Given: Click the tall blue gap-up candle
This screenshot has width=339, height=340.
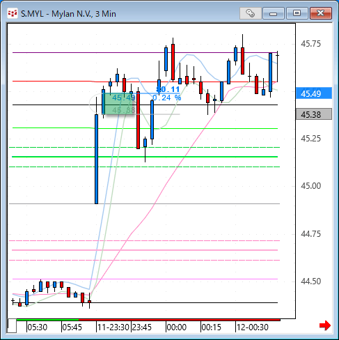Looking at the screenshot, I should (96, 159).
